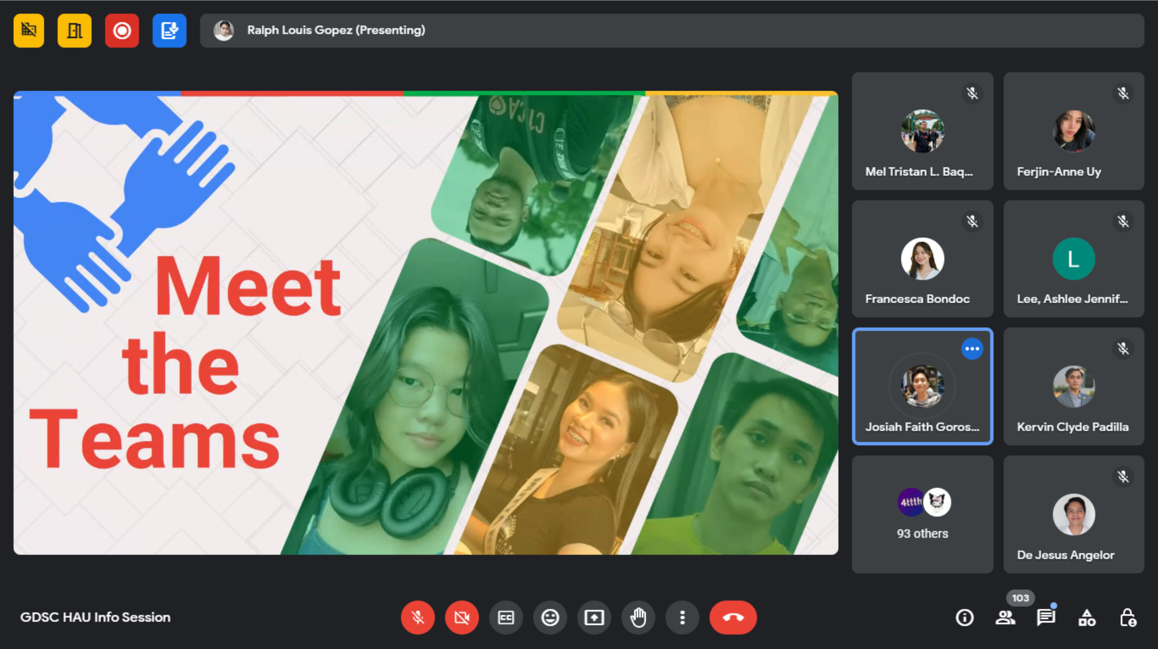Open the more options three-dot menu
Screen dimensions: 1158x649
coord(682,617)
